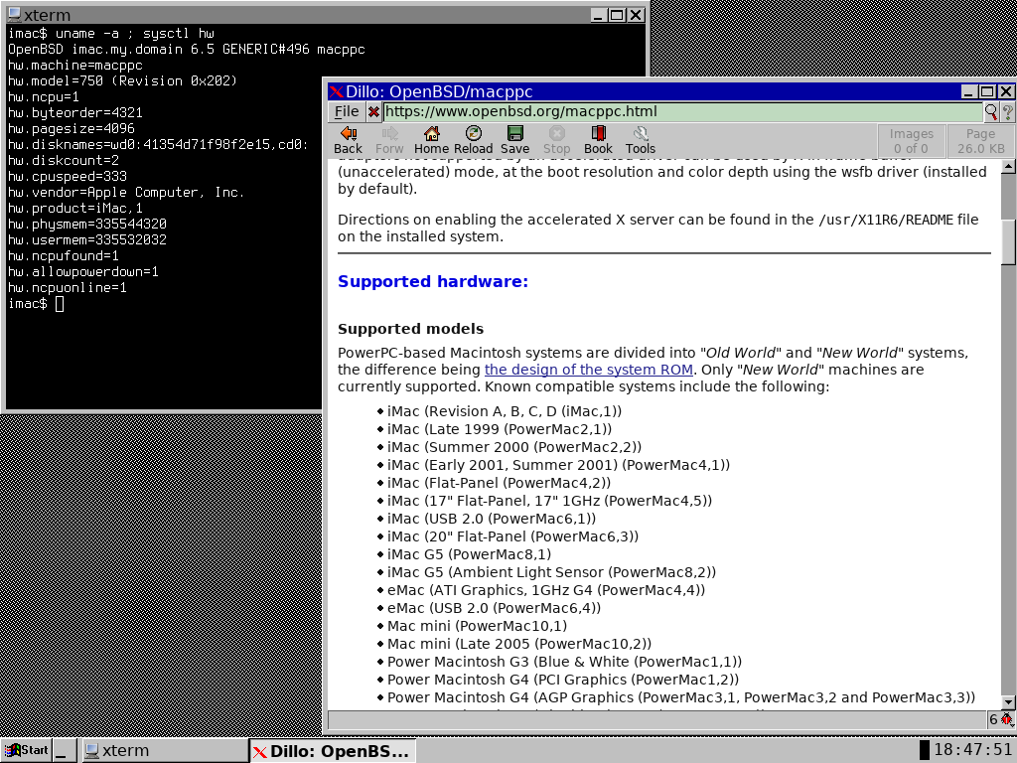Screen dimensions: 1017x763
Task: Click the hw.model=750 line in xterm
Action: coord(122,81)
